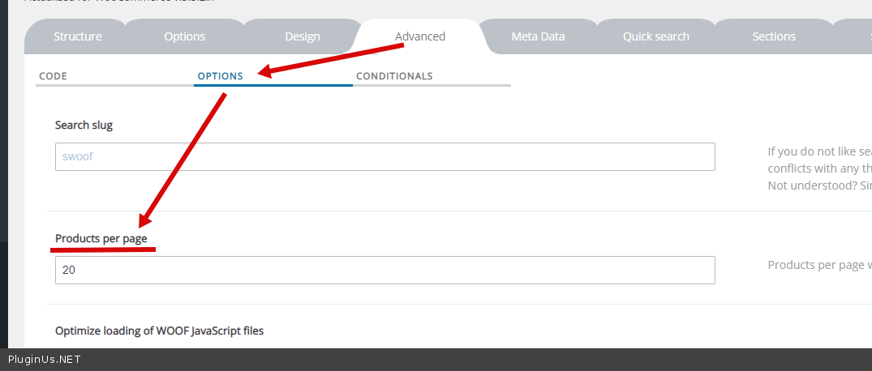This screenshot has width=872, height=371.
Task: Click the Search slug input field
Action: (384, 156)
